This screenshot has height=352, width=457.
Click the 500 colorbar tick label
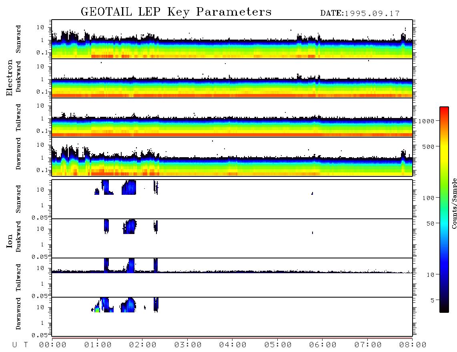click(429, 146)
